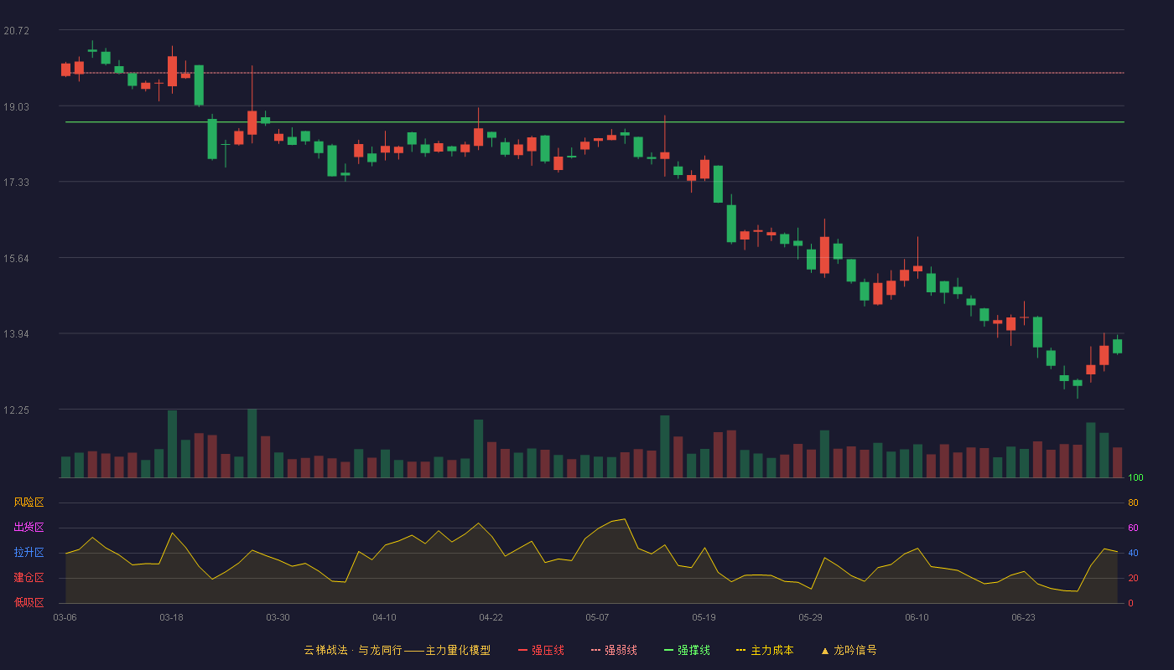Click the 12.25 price axis label
This screenshot has height=670, width=1174.
click(x=16, y=410)
